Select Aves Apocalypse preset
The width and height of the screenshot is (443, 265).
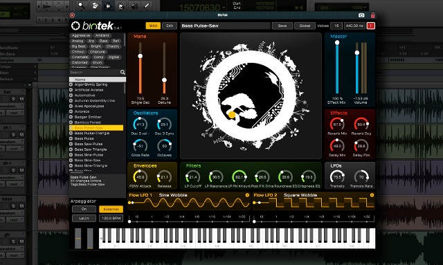click(x=89, y=107)
